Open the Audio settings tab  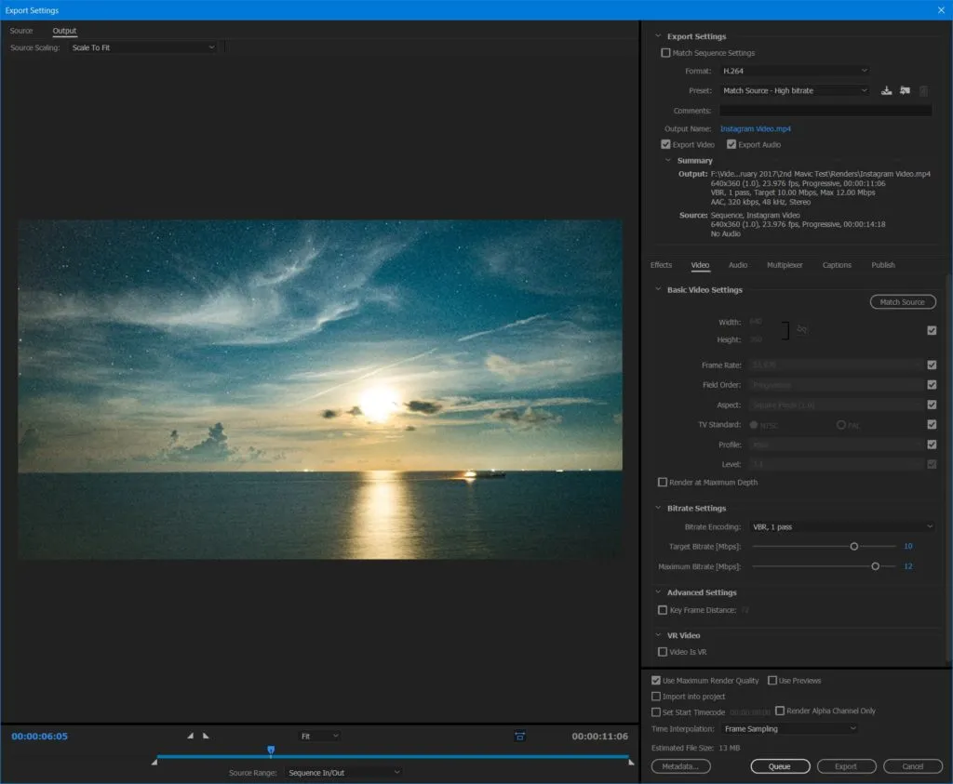[737, 265]
